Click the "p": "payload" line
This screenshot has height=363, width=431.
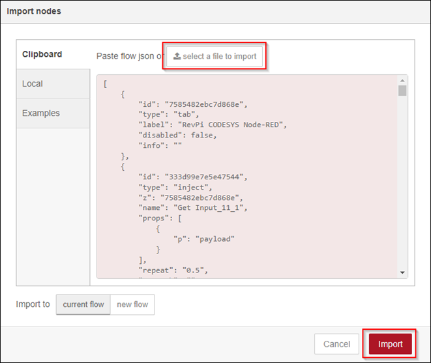pos(203,239)
